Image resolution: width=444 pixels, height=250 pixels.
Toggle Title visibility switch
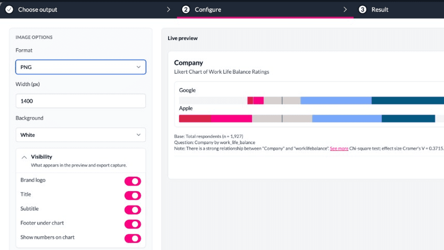(x=133, y=195)
